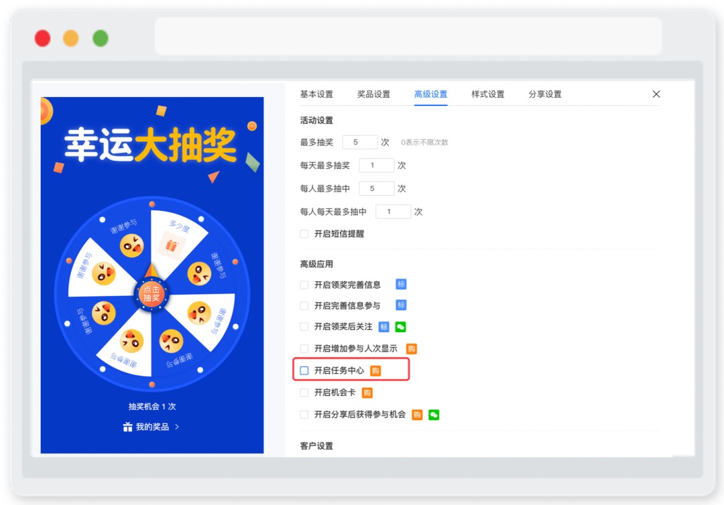The width and height of the screenshot is (724, 505).
Task: Close the settings panel with the X
Action: (x=656, y=94)
